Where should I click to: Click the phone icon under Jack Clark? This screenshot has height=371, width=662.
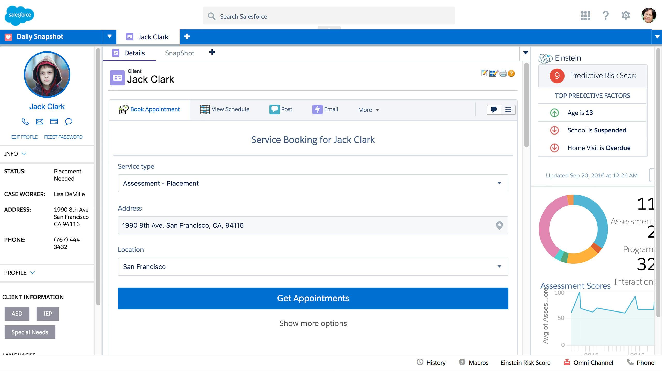25,122
